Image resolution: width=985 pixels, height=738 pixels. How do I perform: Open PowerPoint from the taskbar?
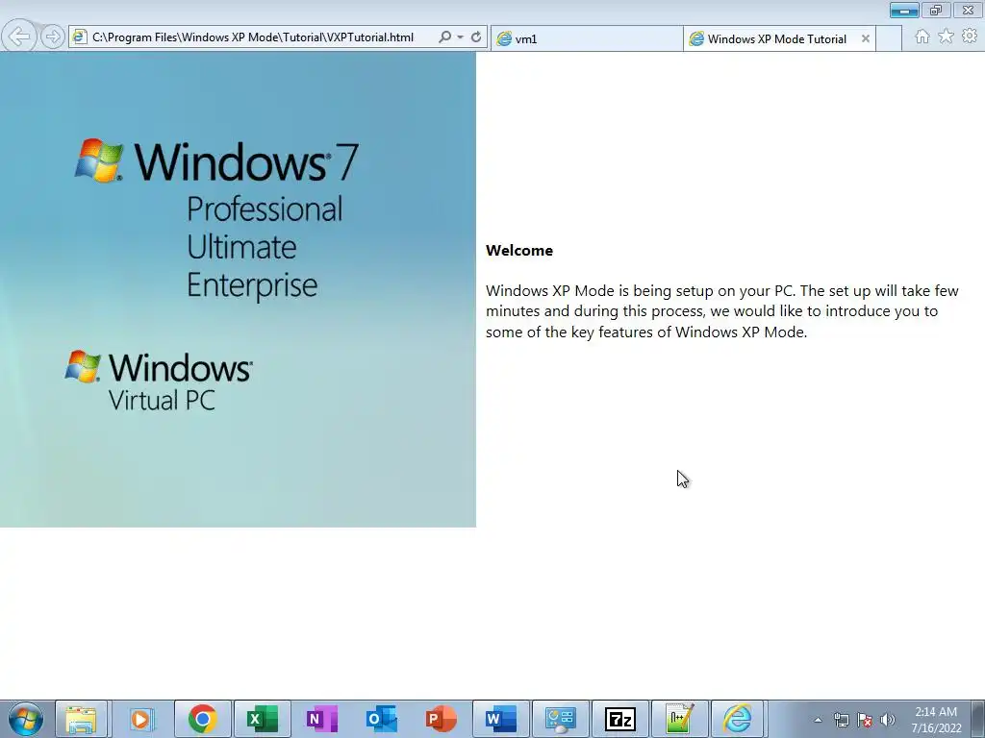point(441,719)
